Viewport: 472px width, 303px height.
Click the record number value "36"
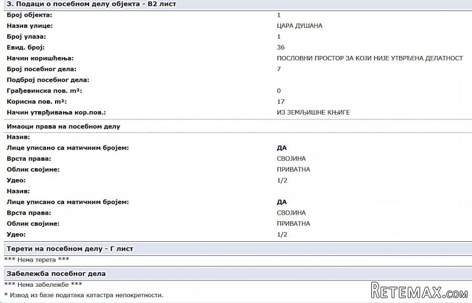(281, 48)
